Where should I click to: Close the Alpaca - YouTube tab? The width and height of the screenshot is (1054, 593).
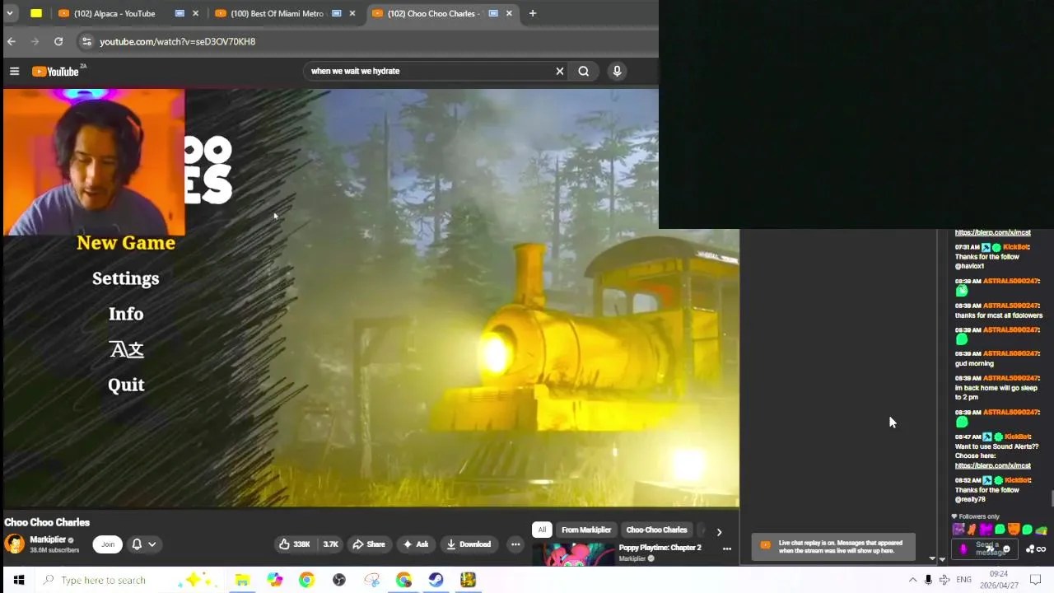[x=195, y=13]
